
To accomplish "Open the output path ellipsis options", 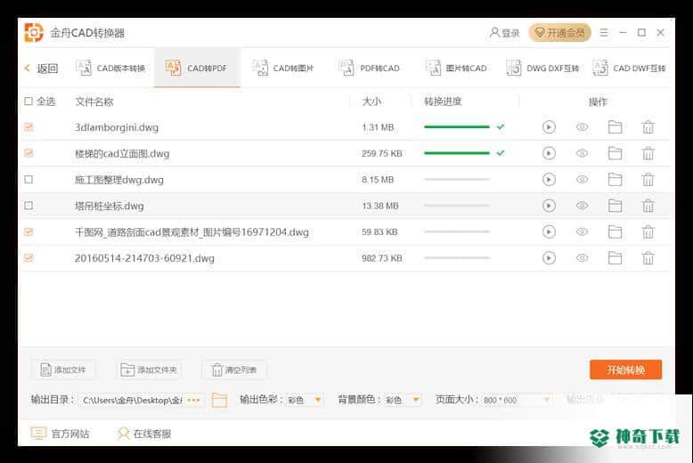I will tap(193, 400).
